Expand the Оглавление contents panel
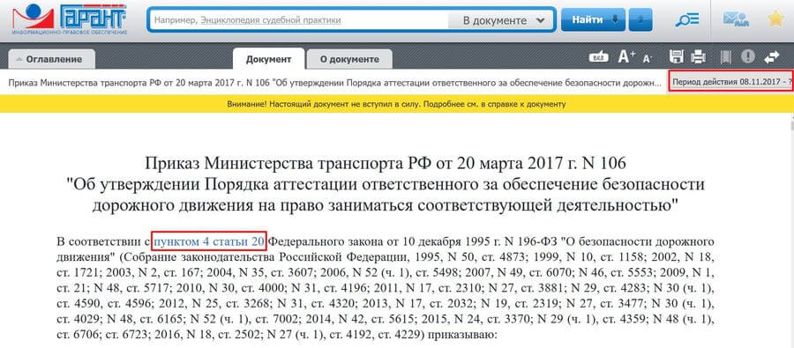The image size is (794, 348). point(52,59)
